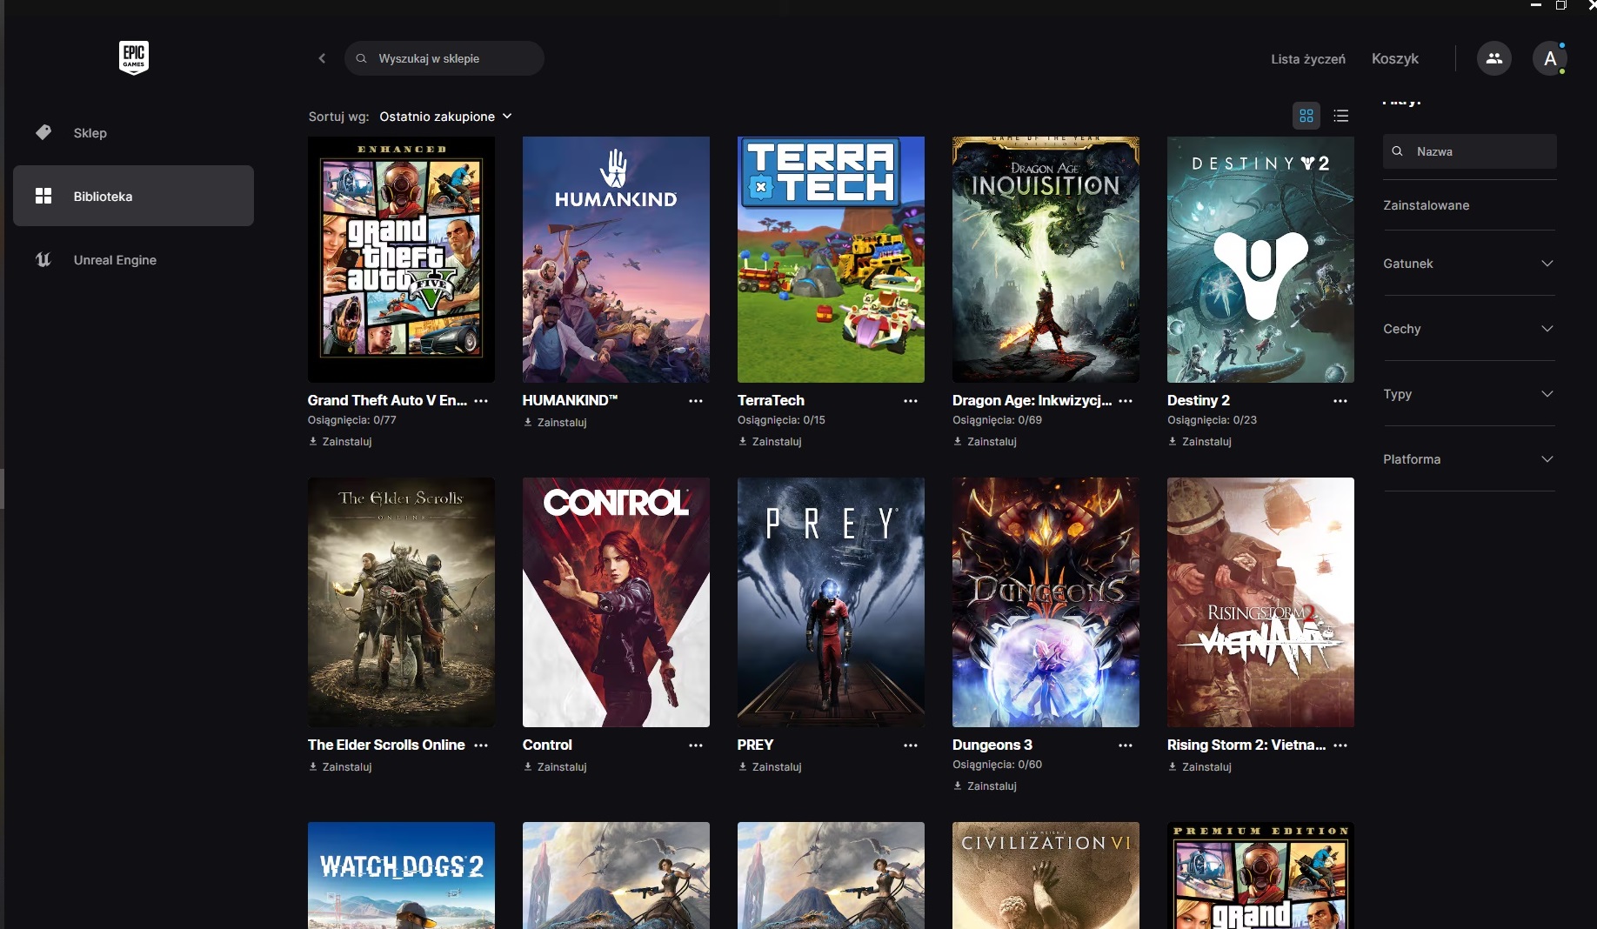1597x929 pixels.
Task: Filter by Zainstalowane games
Action: (1427, 205)
